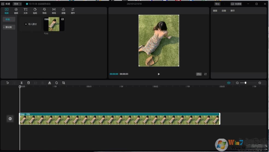The image size is (269, 152).
Task: Click the split clip icon in timeline toolbar
Action: pyautogui.click(x=22, y=83)
